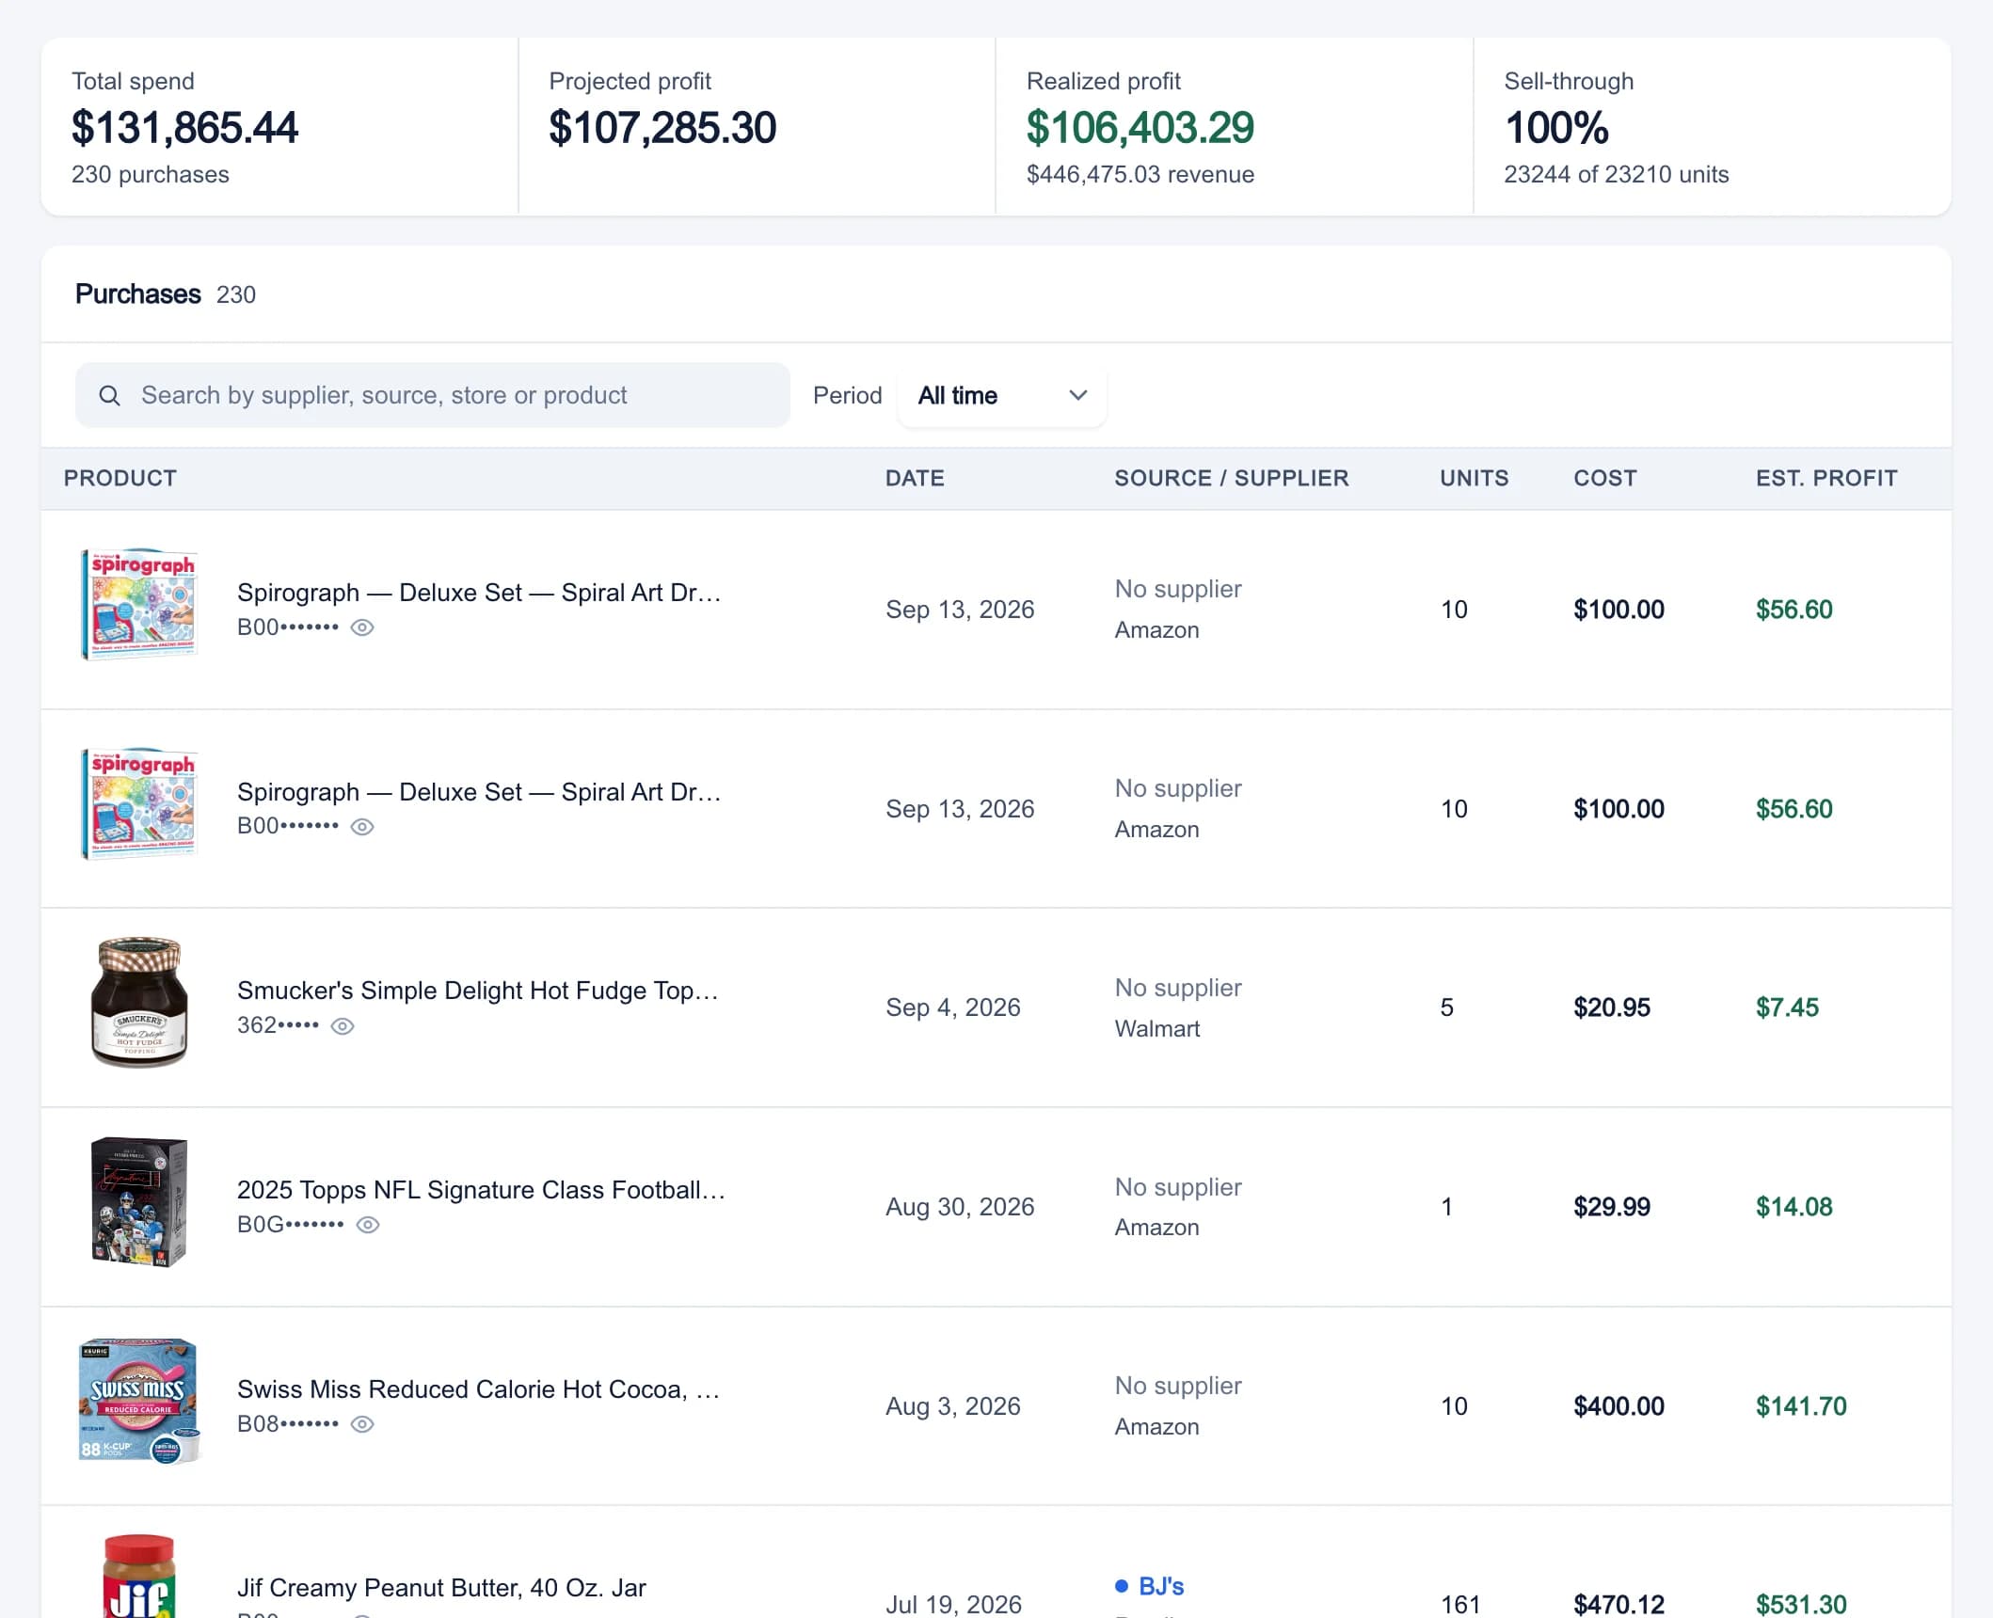Open the Smucker's Hot Fudge jar thumbnail

tap(139, 1003)
